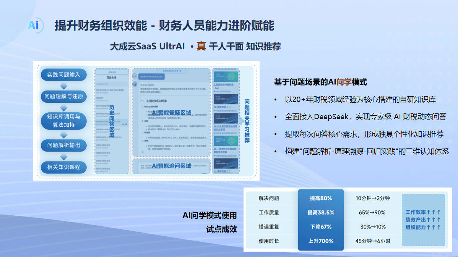Click the 问题解析输出 step box
458x257 pixels.
pos(64,145)
